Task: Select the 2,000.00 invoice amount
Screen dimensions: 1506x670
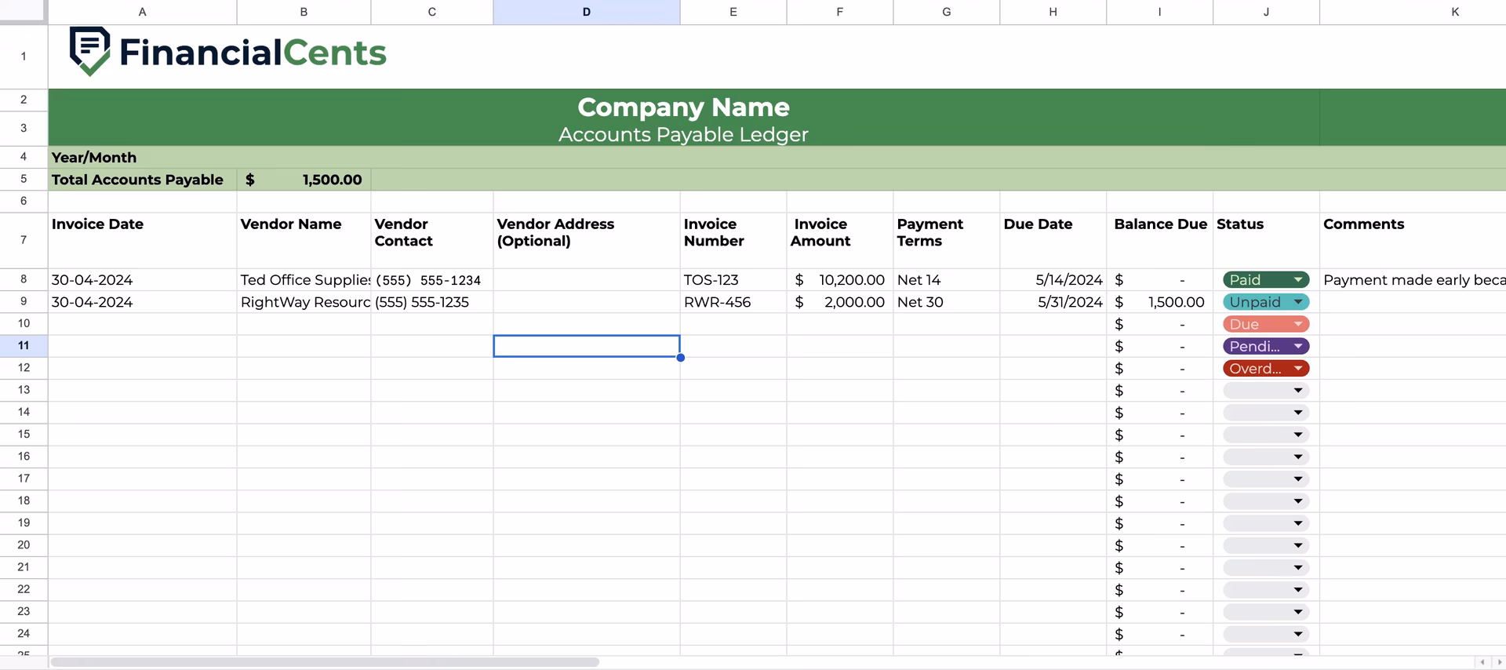Action: (840, 302)
